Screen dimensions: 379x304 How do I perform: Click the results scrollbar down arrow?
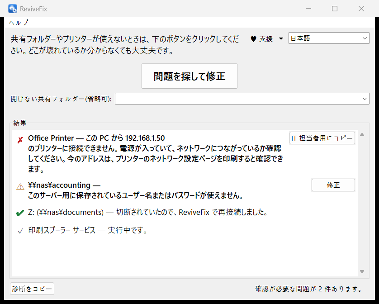tap(362, 271)
